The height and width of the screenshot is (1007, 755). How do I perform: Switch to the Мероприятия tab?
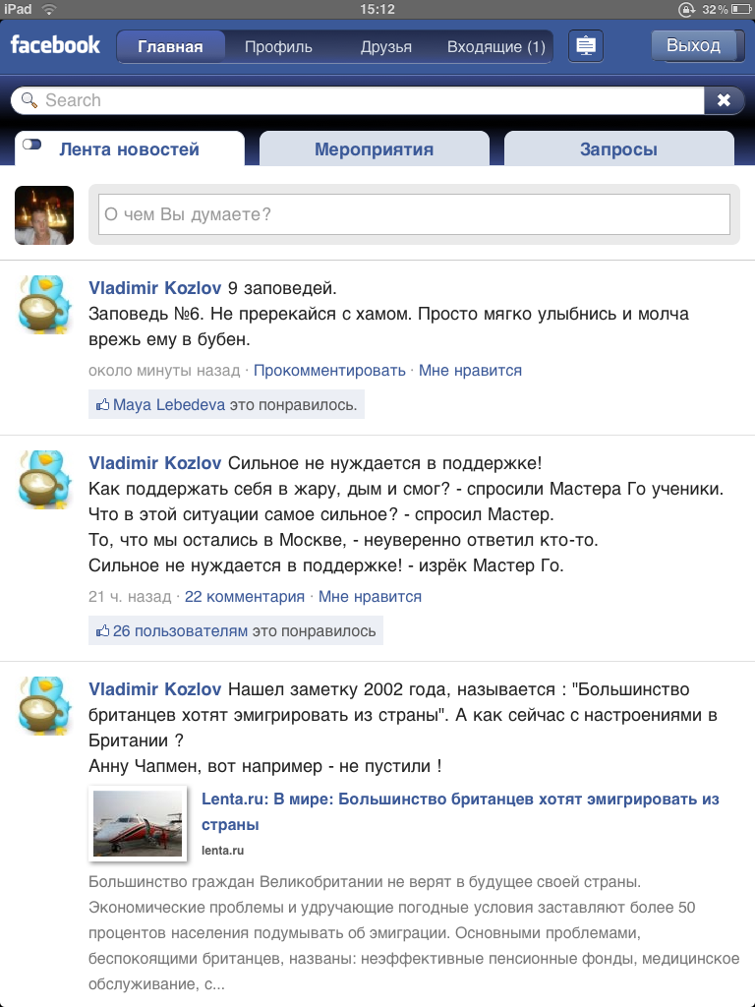coord(375,149)
